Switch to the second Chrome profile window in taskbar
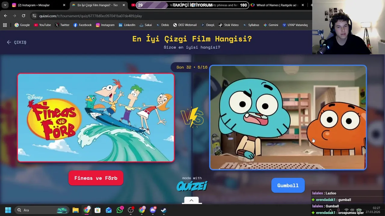Viewport: 385px width, 216px height. tap(142, 210)
